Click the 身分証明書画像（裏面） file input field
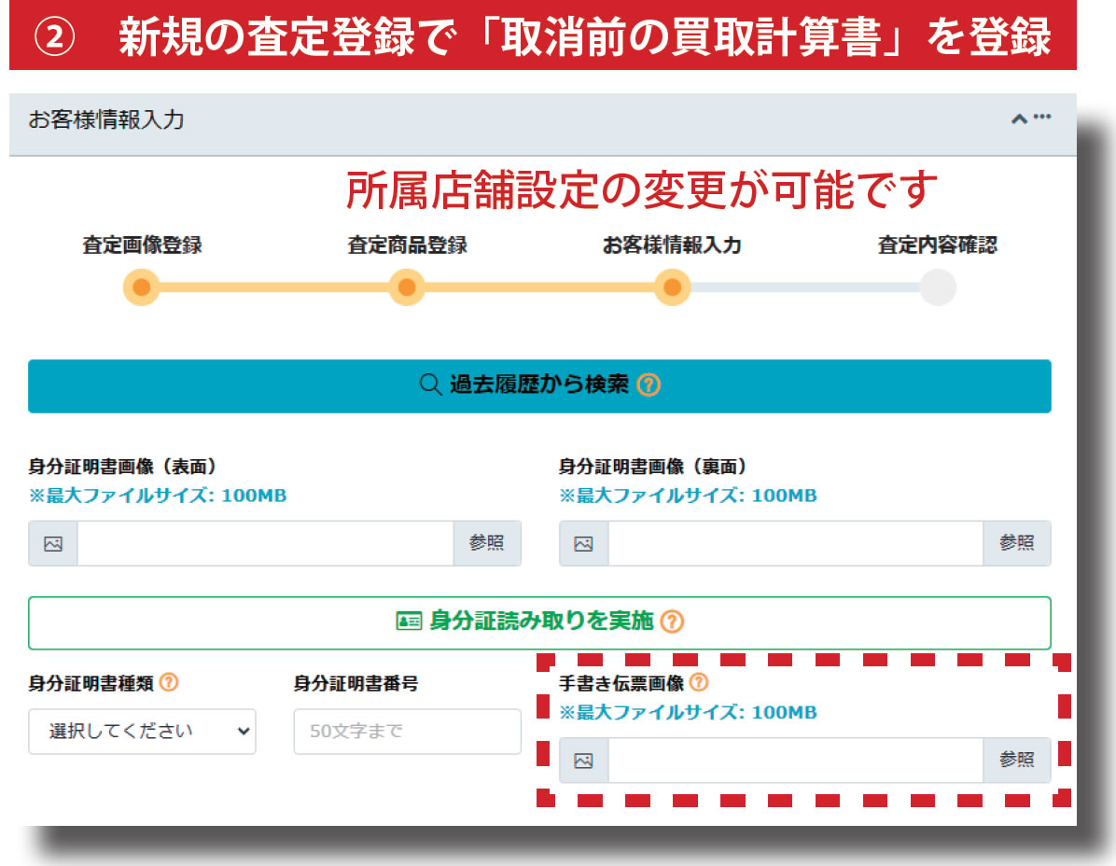 [794, 544]
